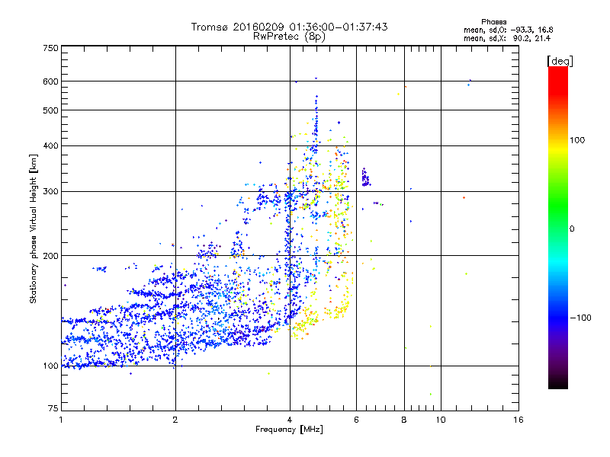Click the y-axis tick label '100'
This screenshot has height=457, width=610.
tap(50, 366)
